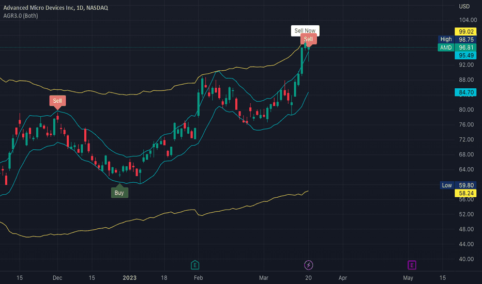The height and width of the screenshot is (284, 482).
Task: Click the 64.00 price axis value
Action: [x=466, y=169]
